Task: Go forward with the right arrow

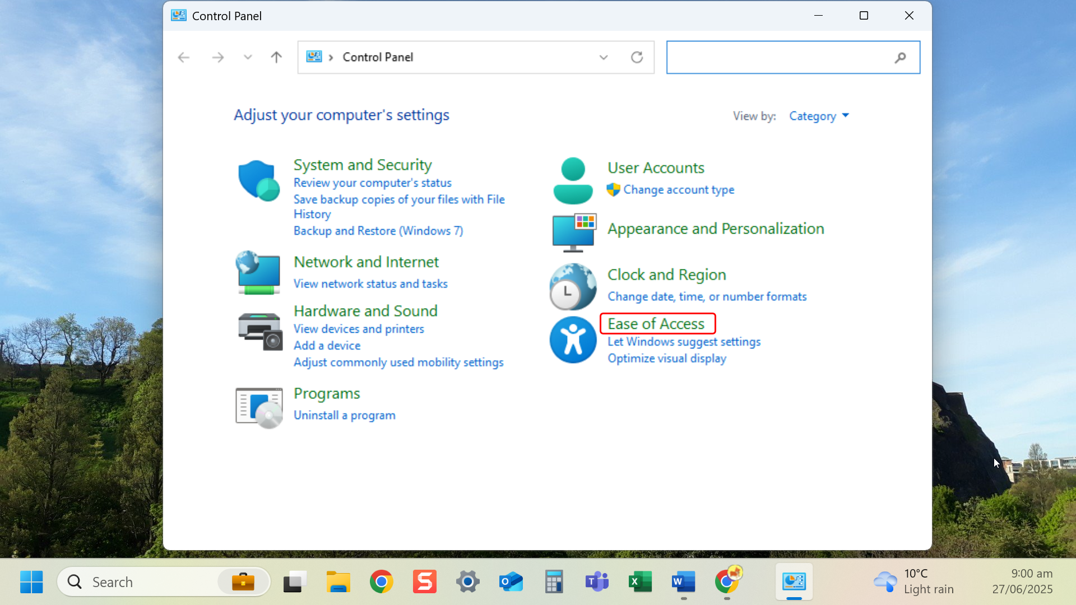Action: tap(218, 57)
